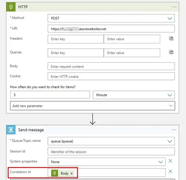Click the Send message card title
This screenshot has height=180, width=186.
pos(31,130)
